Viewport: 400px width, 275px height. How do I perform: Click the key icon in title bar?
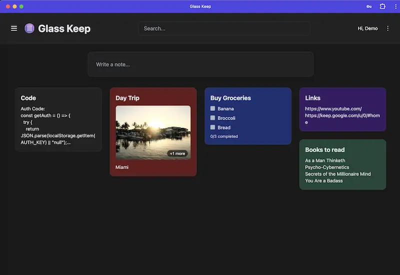tap(369, 6)
